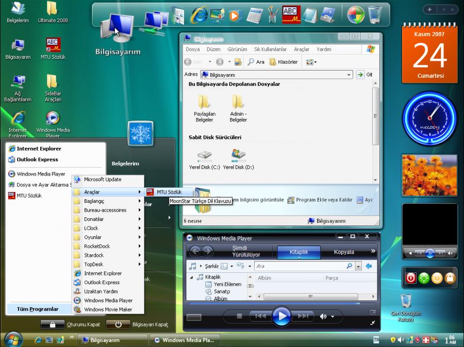This screenshot has width=464, height=347.
Task: Click the sidebar media gadget seek knob
Action: [429, 253]
